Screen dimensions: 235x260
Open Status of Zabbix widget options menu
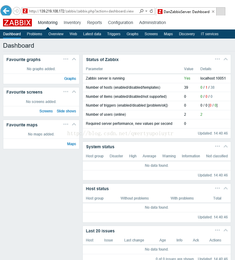click(x=217, y=59)
